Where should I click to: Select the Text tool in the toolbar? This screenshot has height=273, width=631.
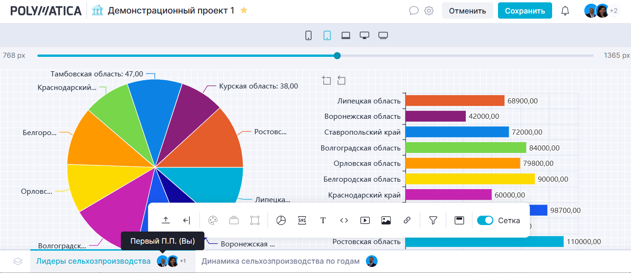[x=323, y=220]
